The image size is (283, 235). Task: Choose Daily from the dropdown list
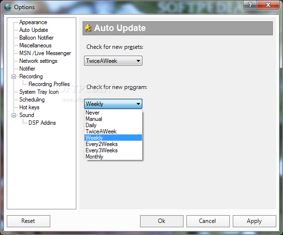pos(113,125)
